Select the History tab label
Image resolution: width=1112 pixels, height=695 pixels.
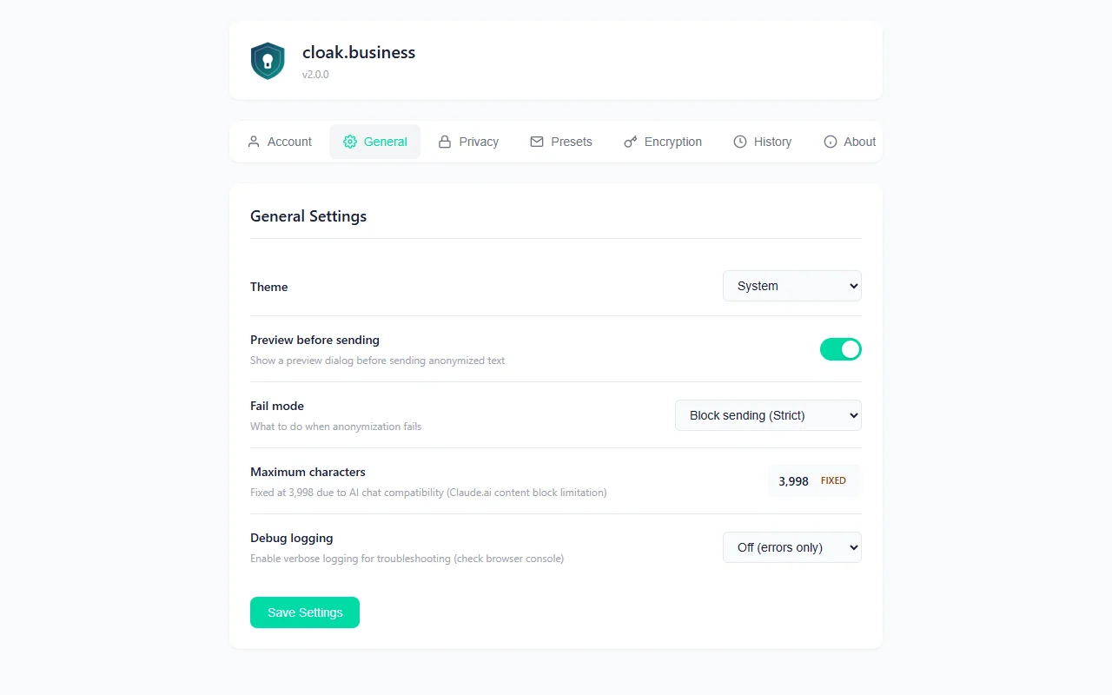(x=772, y=142)
